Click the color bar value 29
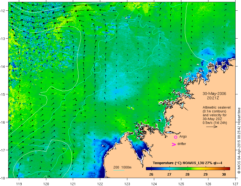 point(205,174)
